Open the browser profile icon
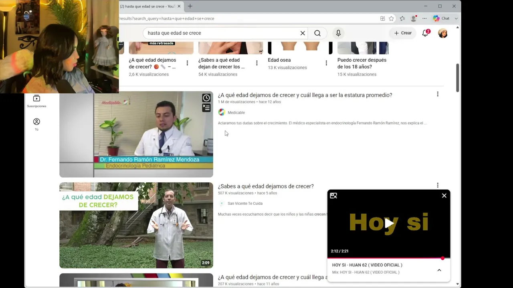Screen dimensions: 513x288 [414, 18]
